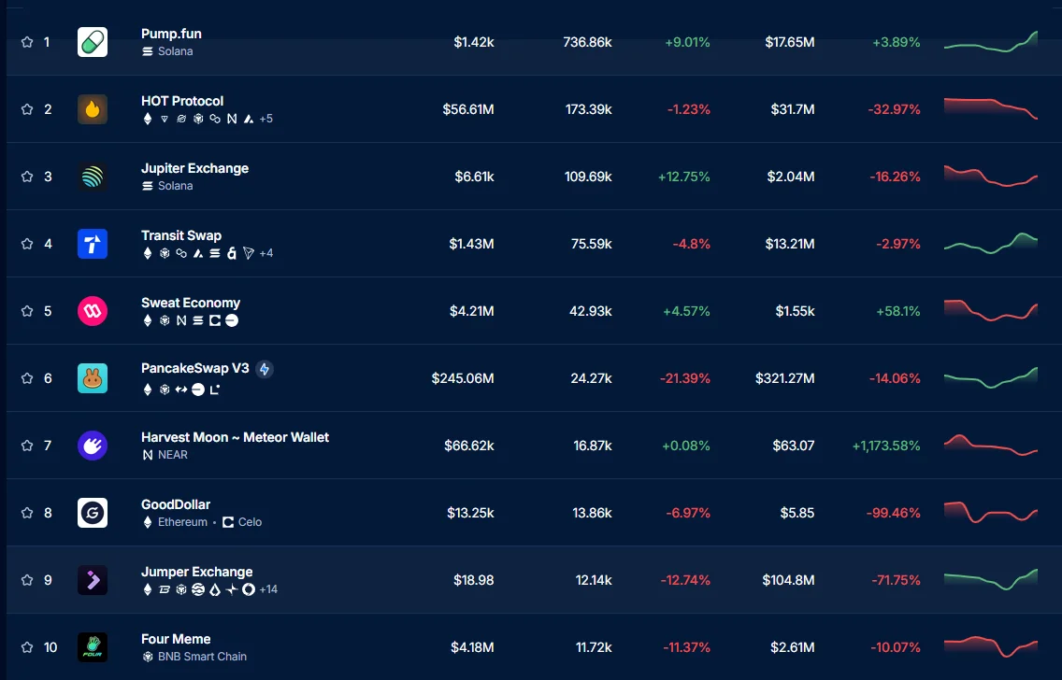1062x680 pixels.
Task: Click the Solana chain icon under Pump.fun
Action: click(x=146, y=51)
